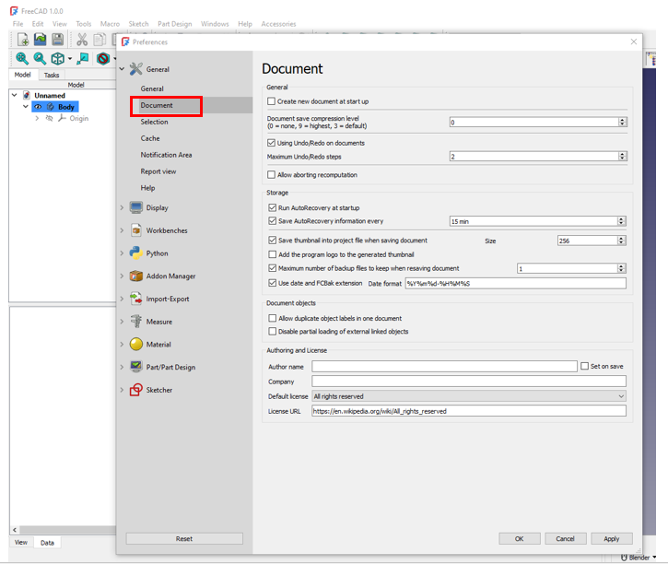Click the isometric view cube icon

click(x=58, y=59)
